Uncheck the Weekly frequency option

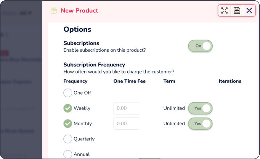[x=67, y=108]
